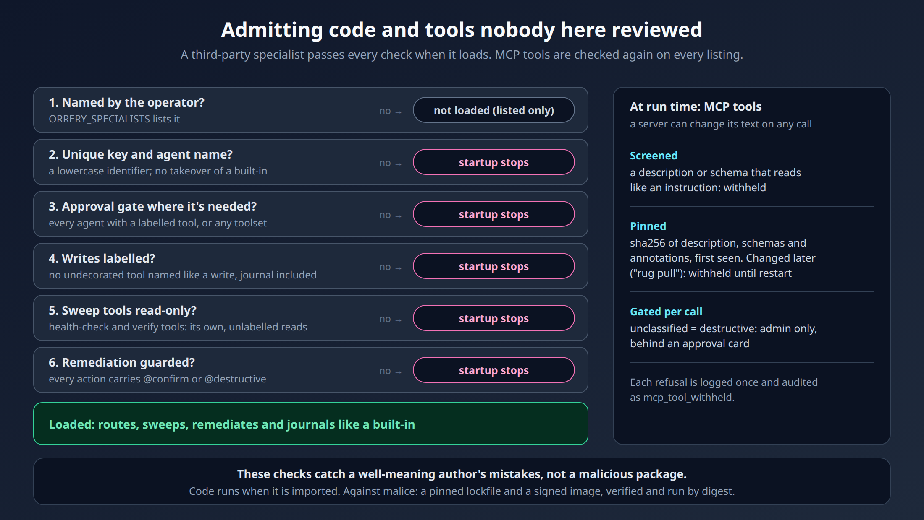
Task: Select '3. Approval gate where it's needed?' heading
Action: click(152, 206)
